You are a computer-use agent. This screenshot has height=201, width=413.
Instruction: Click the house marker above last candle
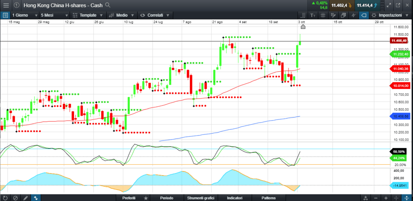303,27
